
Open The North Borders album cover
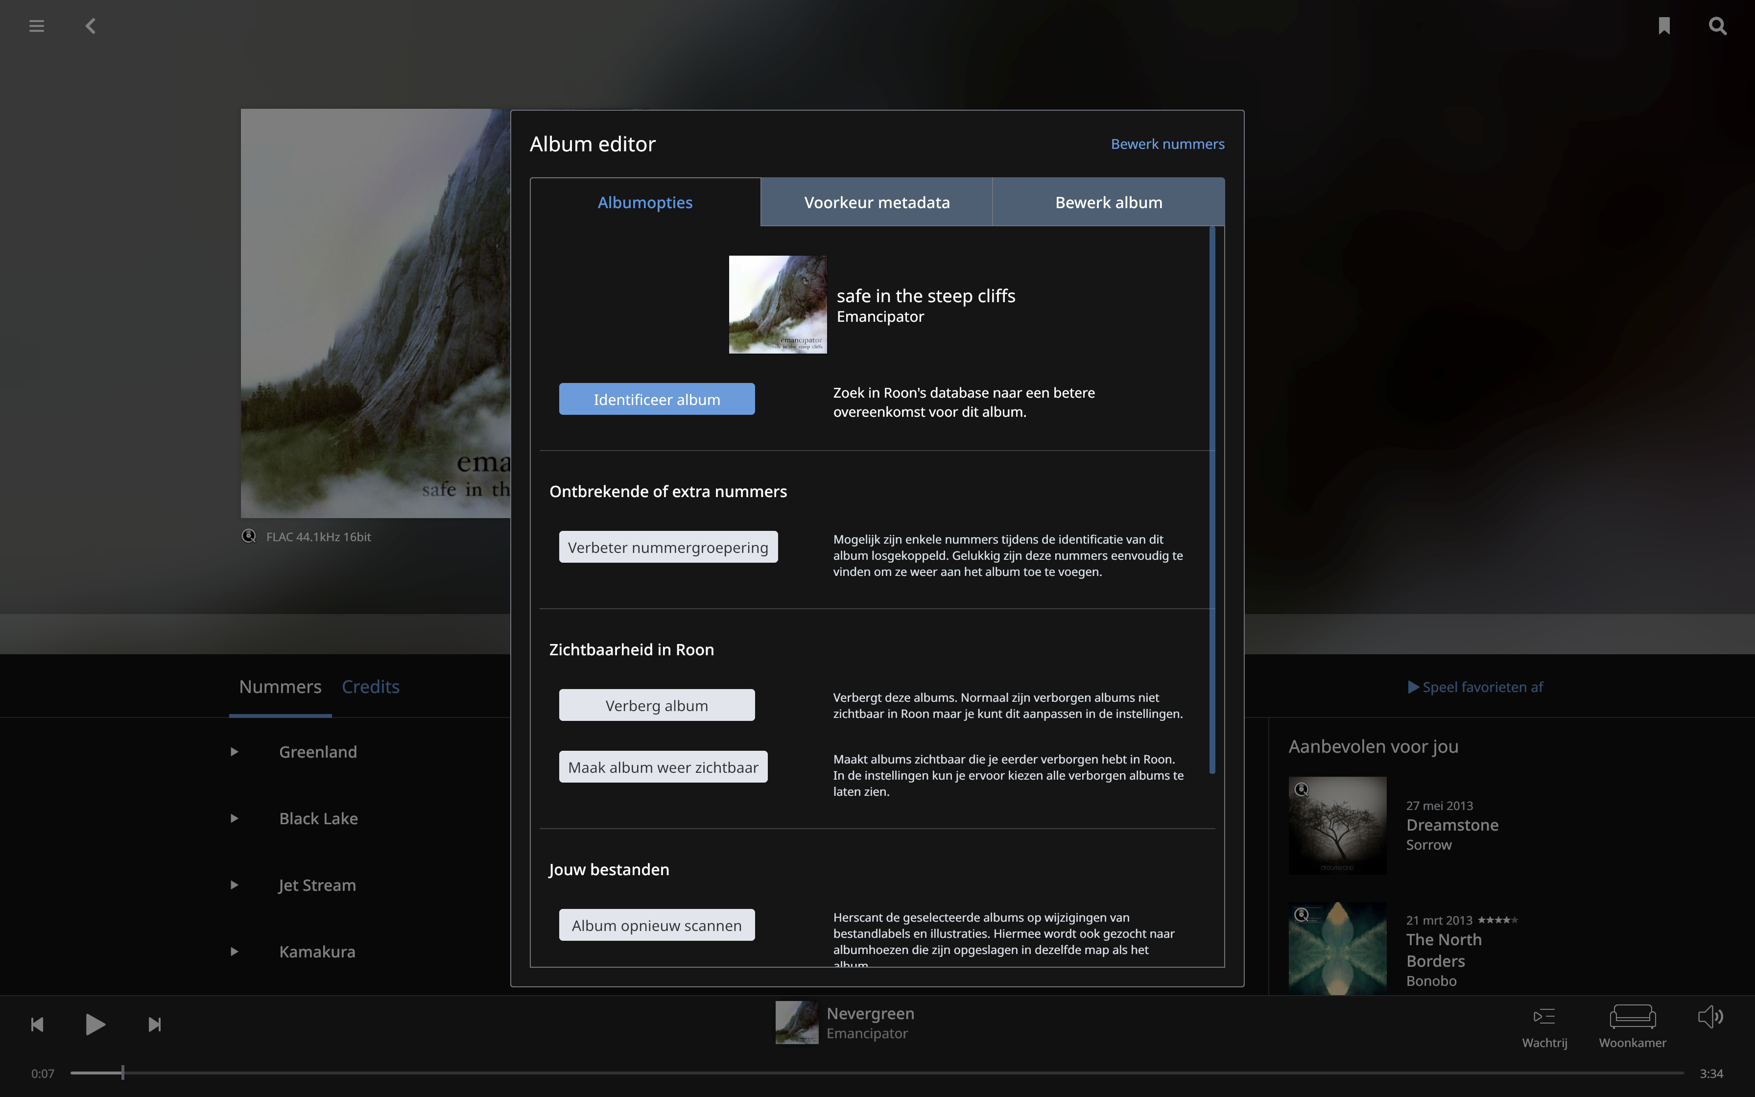coord(1337,948)
